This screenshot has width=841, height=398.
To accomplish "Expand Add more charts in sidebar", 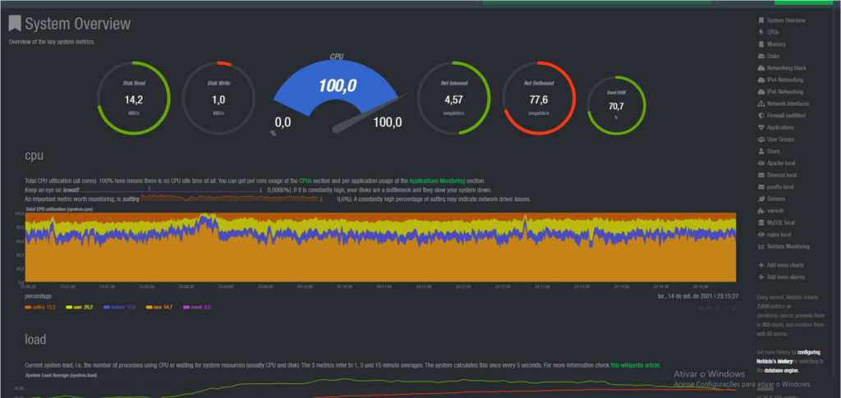I will [786, 266].
